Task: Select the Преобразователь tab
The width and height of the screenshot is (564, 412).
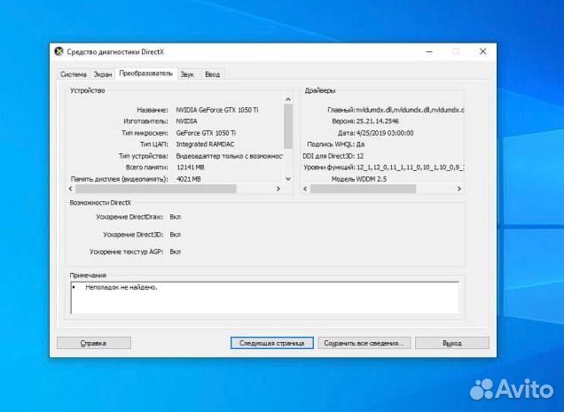Action: 146,74
